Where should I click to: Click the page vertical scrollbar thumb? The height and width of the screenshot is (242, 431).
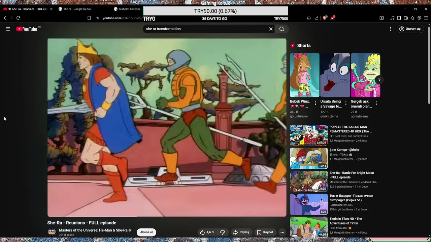pyautogui.click(x=429, y=66)
